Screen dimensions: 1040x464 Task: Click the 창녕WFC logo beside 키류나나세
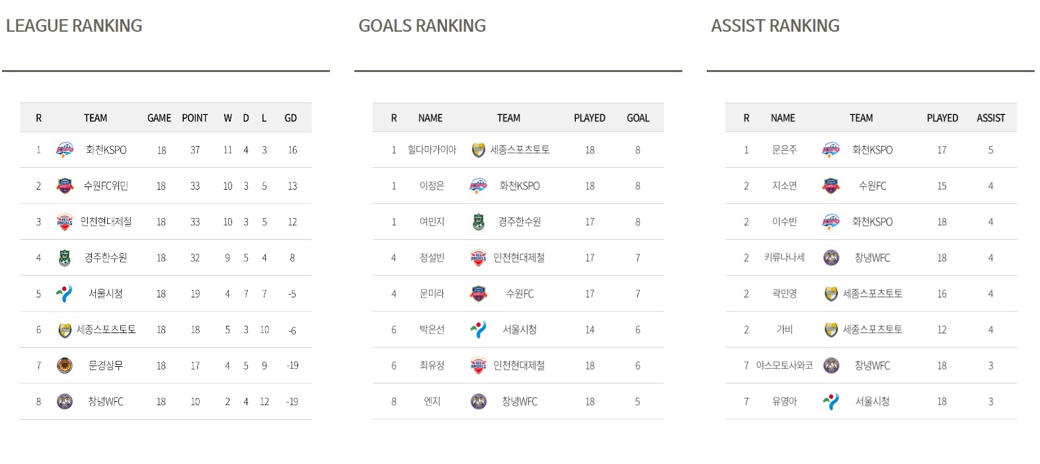[831, 258]
